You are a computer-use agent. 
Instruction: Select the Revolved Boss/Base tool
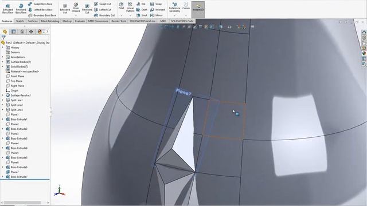21,9
